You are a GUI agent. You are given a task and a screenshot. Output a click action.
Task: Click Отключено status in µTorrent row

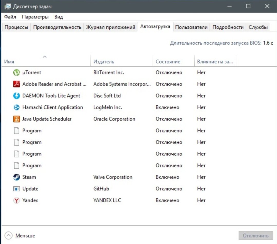coord(169,72)
